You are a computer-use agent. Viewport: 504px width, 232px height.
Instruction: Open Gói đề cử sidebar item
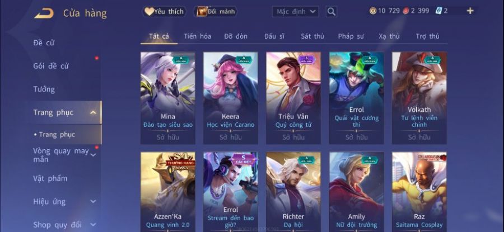(51, 66)
